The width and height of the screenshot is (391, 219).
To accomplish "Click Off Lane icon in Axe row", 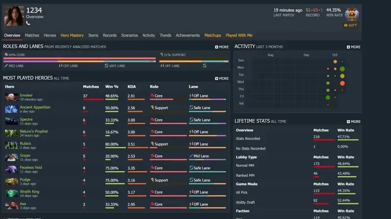I will point(191,204).
